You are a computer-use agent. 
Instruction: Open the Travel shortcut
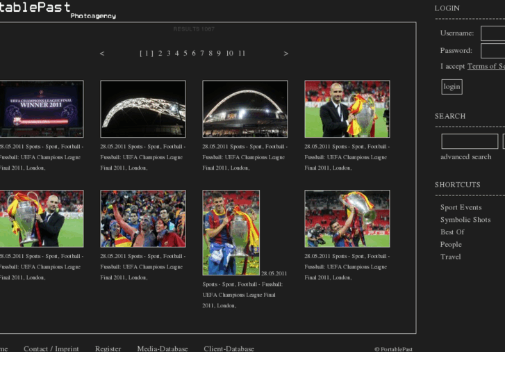pyautogui.click(x=451, y=257)
